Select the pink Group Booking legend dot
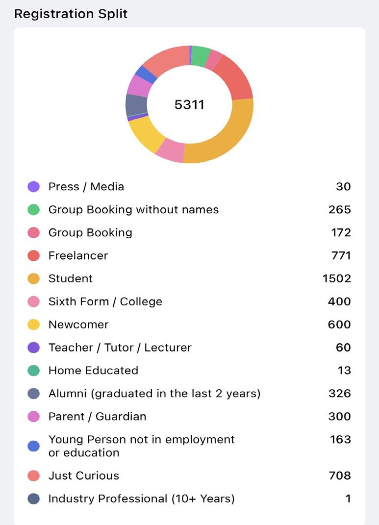The height and width of the screenshot is (525, 379). point(33,233)
